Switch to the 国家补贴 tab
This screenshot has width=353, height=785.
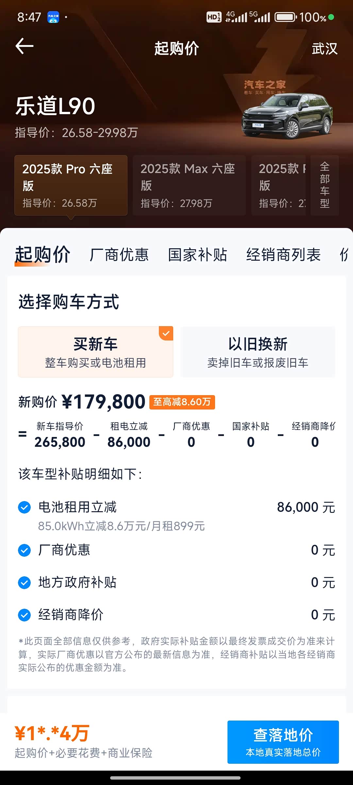(x=197, y=255)
